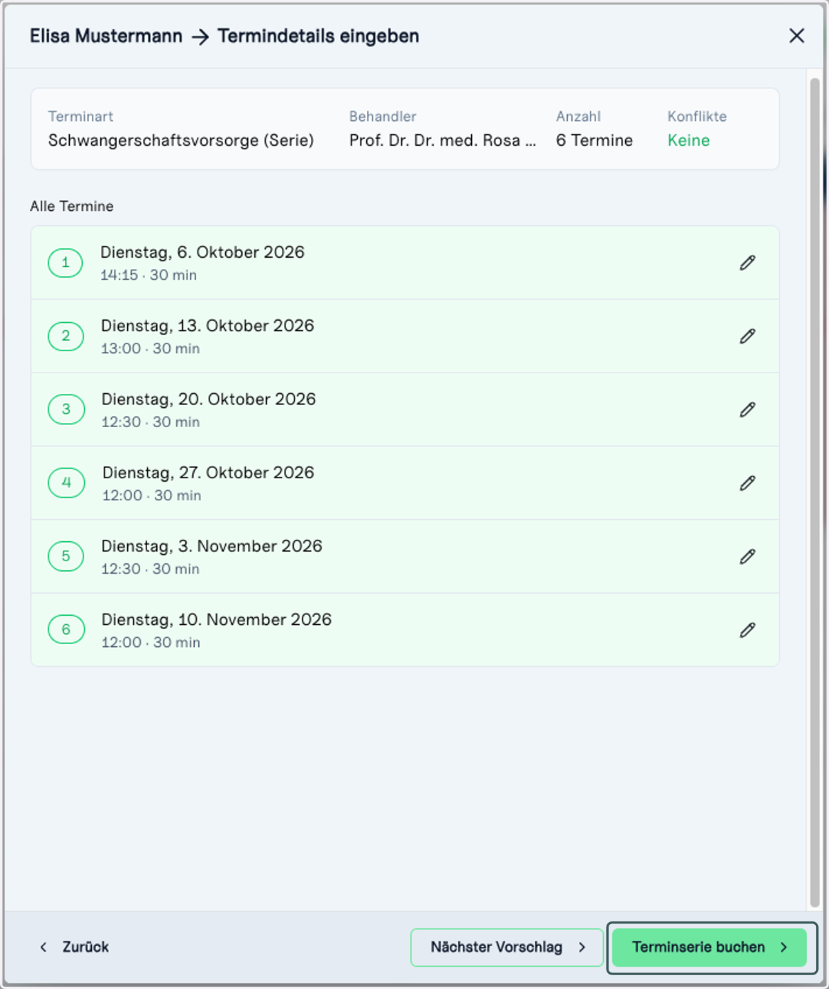829x989 pixels.
Task: Click the 'Konflikte' label
Action: (697, 116)
